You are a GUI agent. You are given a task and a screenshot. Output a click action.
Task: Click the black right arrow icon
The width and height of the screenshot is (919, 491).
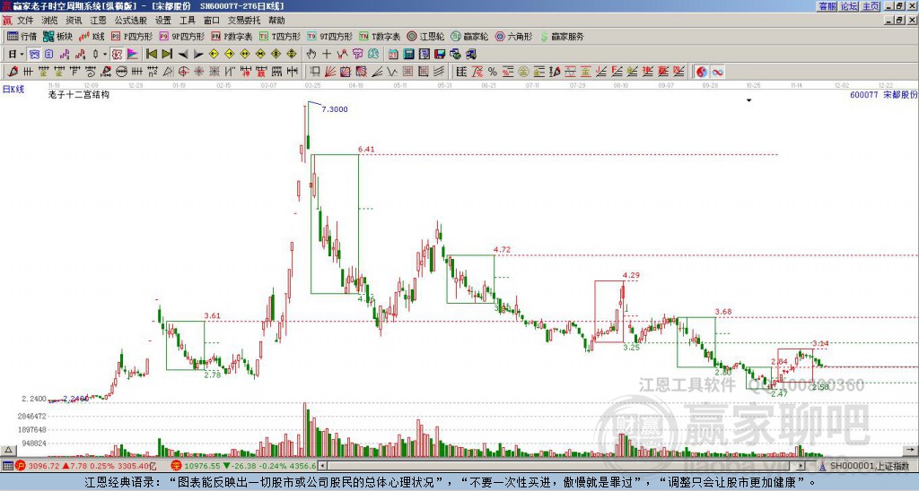(x=198, y=55)
